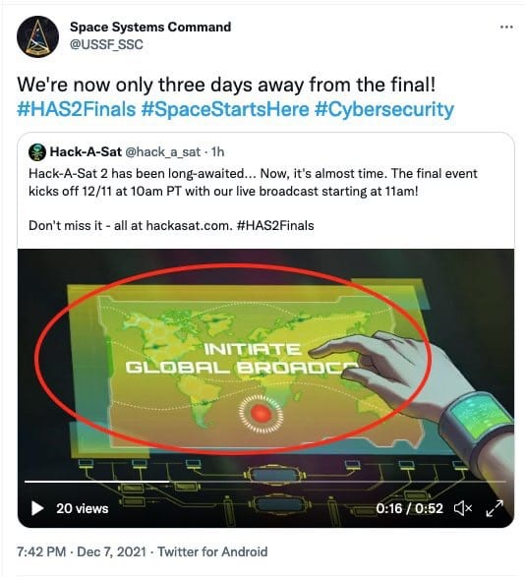The width and height of the screenshot is (525, 577).
Task: Open the 7:42 PM Dec 7, 2021 timestamp
Action: (x=82, y=551)
